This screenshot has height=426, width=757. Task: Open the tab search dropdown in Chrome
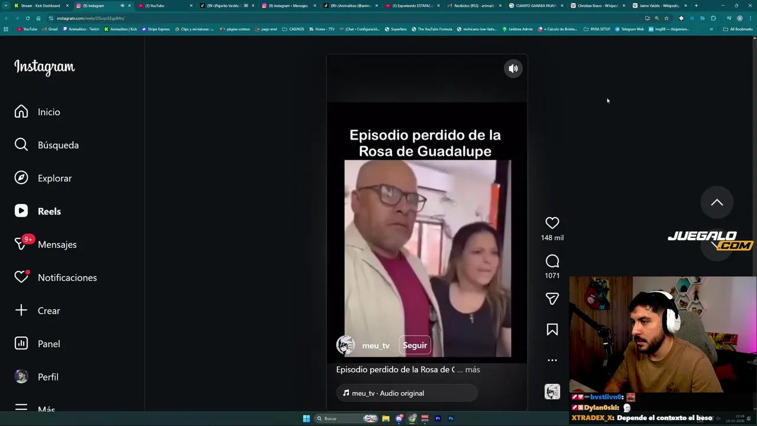click(5, 5)
